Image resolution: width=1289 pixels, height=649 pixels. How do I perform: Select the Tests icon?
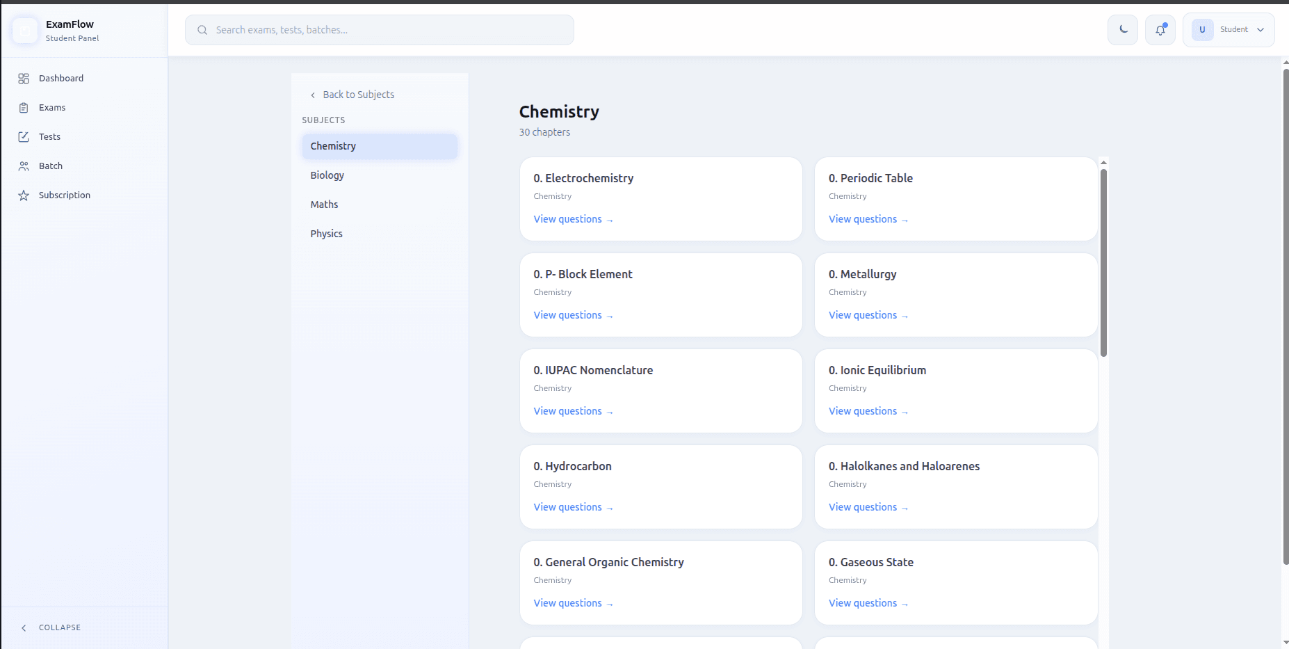coord(25,136)
